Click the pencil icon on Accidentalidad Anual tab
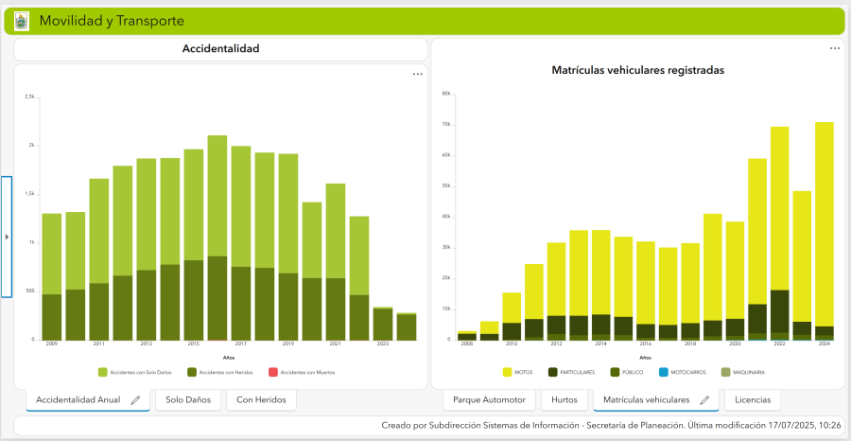The image size is (851, 441). 135,400
